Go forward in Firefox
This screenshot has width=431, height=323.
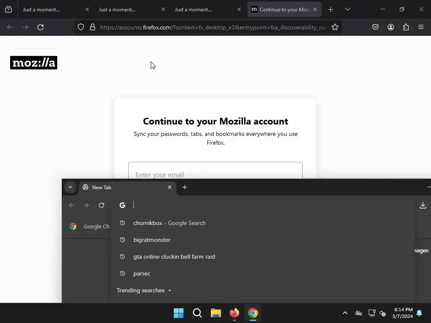point(25,27)
